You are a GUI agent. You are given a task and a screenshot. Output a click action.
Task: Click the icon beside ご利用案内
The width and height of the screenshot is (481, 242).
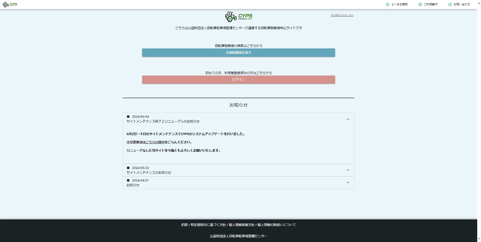click(420, 5)
